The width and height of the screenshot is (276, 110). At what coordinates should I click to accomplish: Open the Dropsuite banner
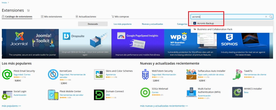pos(85,44)
